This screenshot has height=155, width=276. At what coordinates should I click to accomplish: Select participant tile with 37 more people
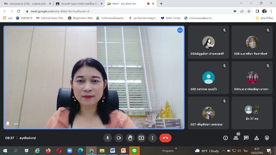pos(252,113)
